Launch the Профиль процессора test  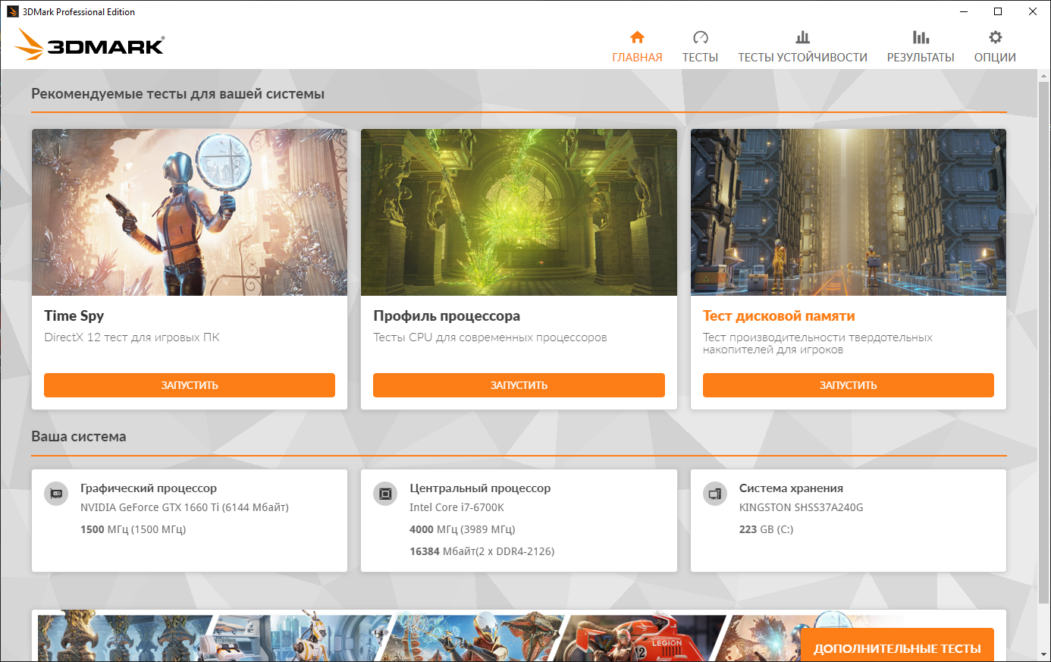click(519, 385)
